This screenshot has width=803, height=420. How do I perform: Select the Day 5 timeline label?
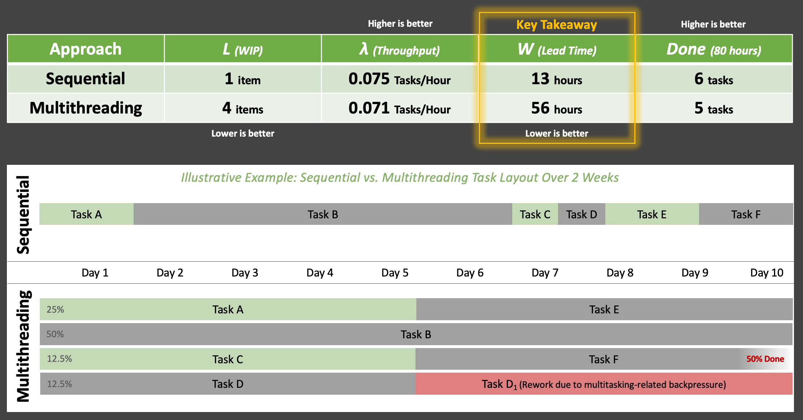395,273
